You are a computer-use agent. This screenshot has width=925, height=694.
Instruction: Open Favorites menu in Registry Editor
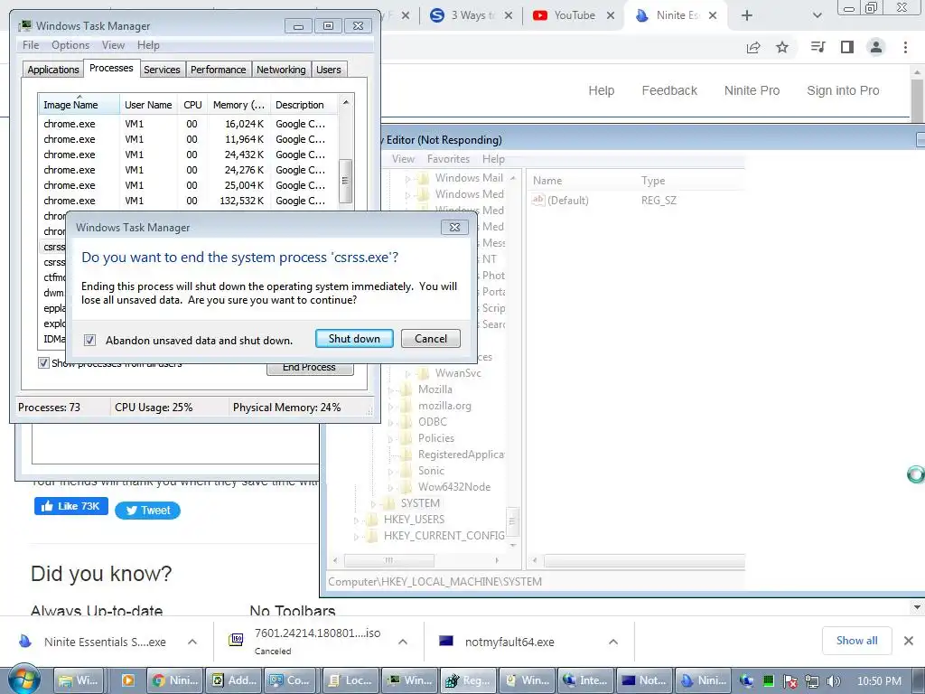click(x=448, y=159)
